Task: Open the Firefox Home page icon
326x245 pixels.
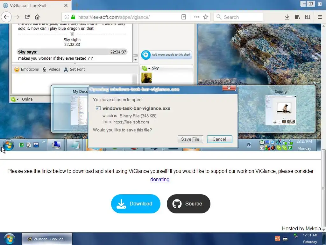Action: (x=37, y=17)
